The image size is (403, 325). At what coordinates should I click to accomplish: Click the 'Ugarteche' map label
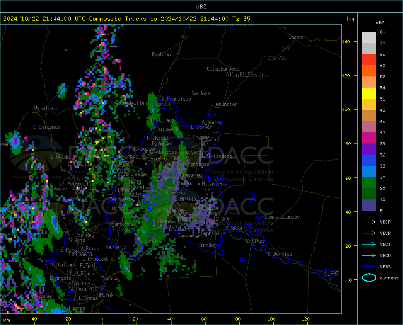click(121, 224)
